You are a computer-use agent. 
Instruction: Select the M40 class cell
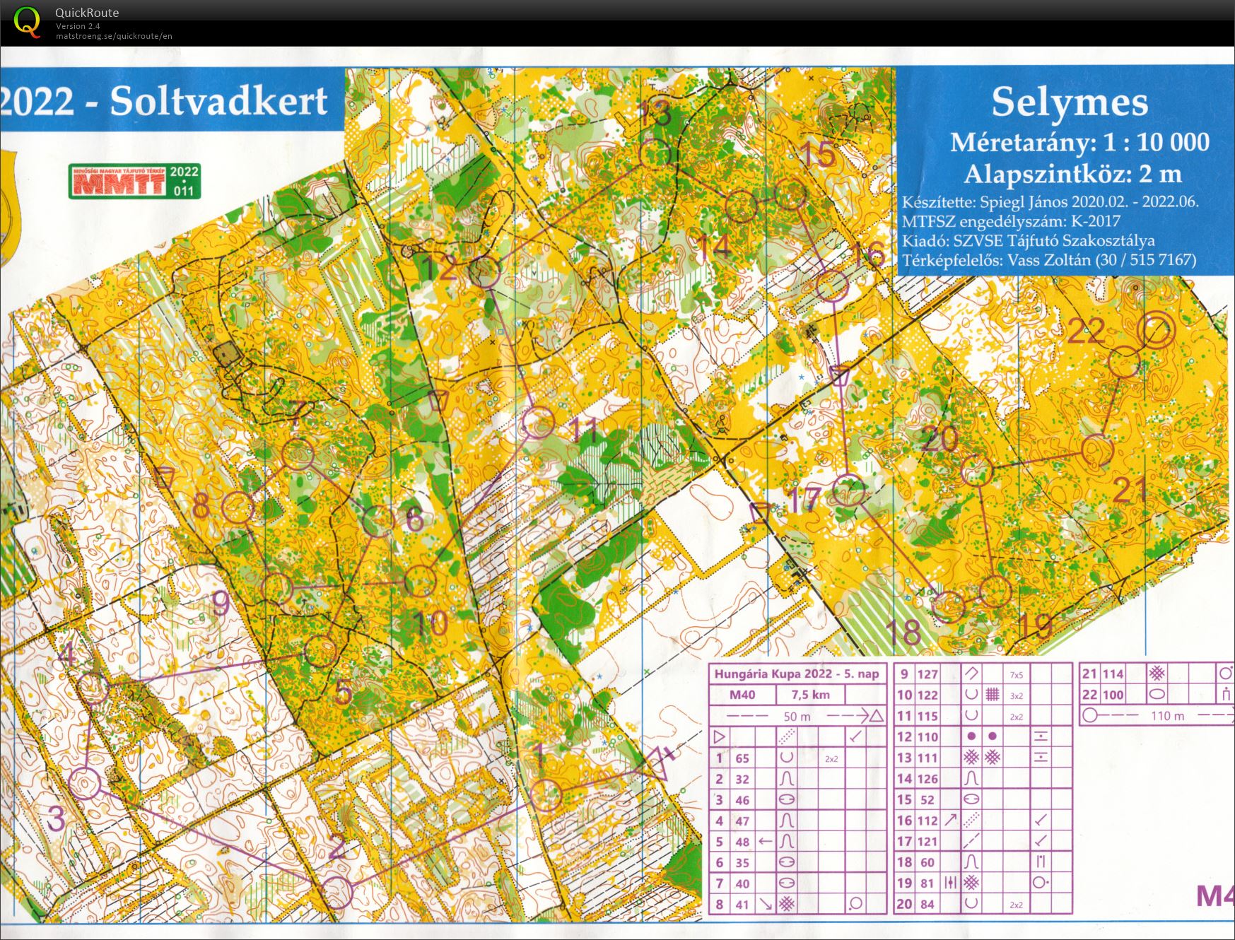742,695
